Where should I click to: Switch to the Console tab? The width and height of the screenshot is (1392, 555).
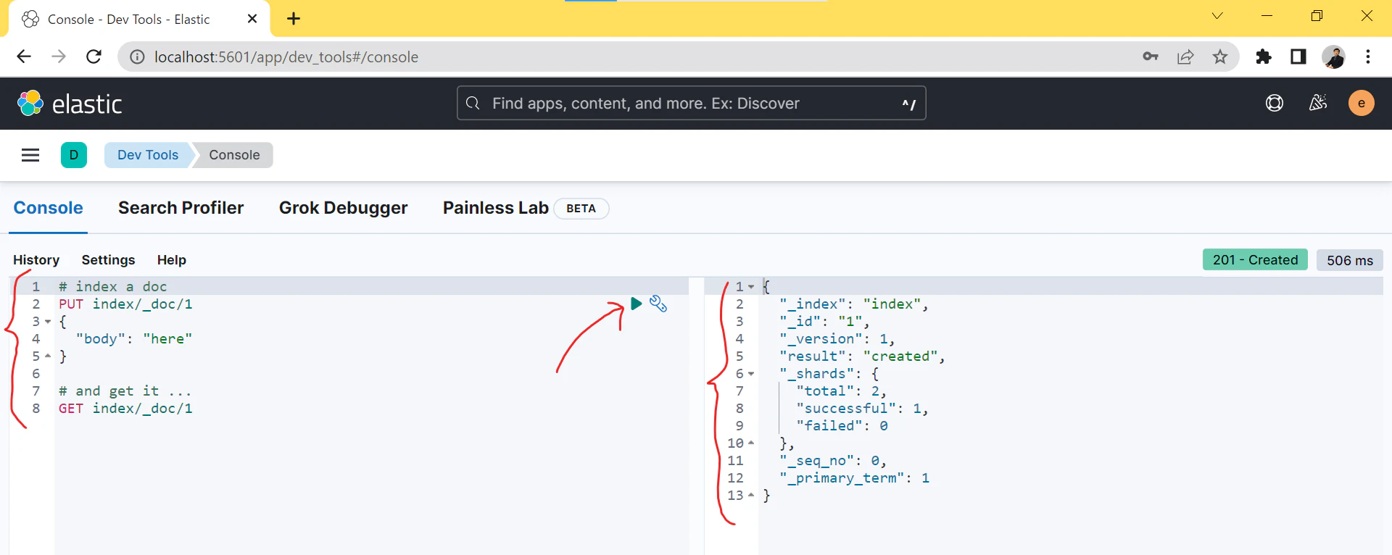[49, 208]
